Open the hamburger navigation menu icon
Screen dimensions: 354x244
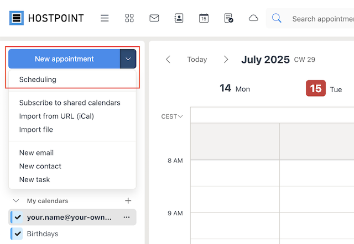point(105,18)
